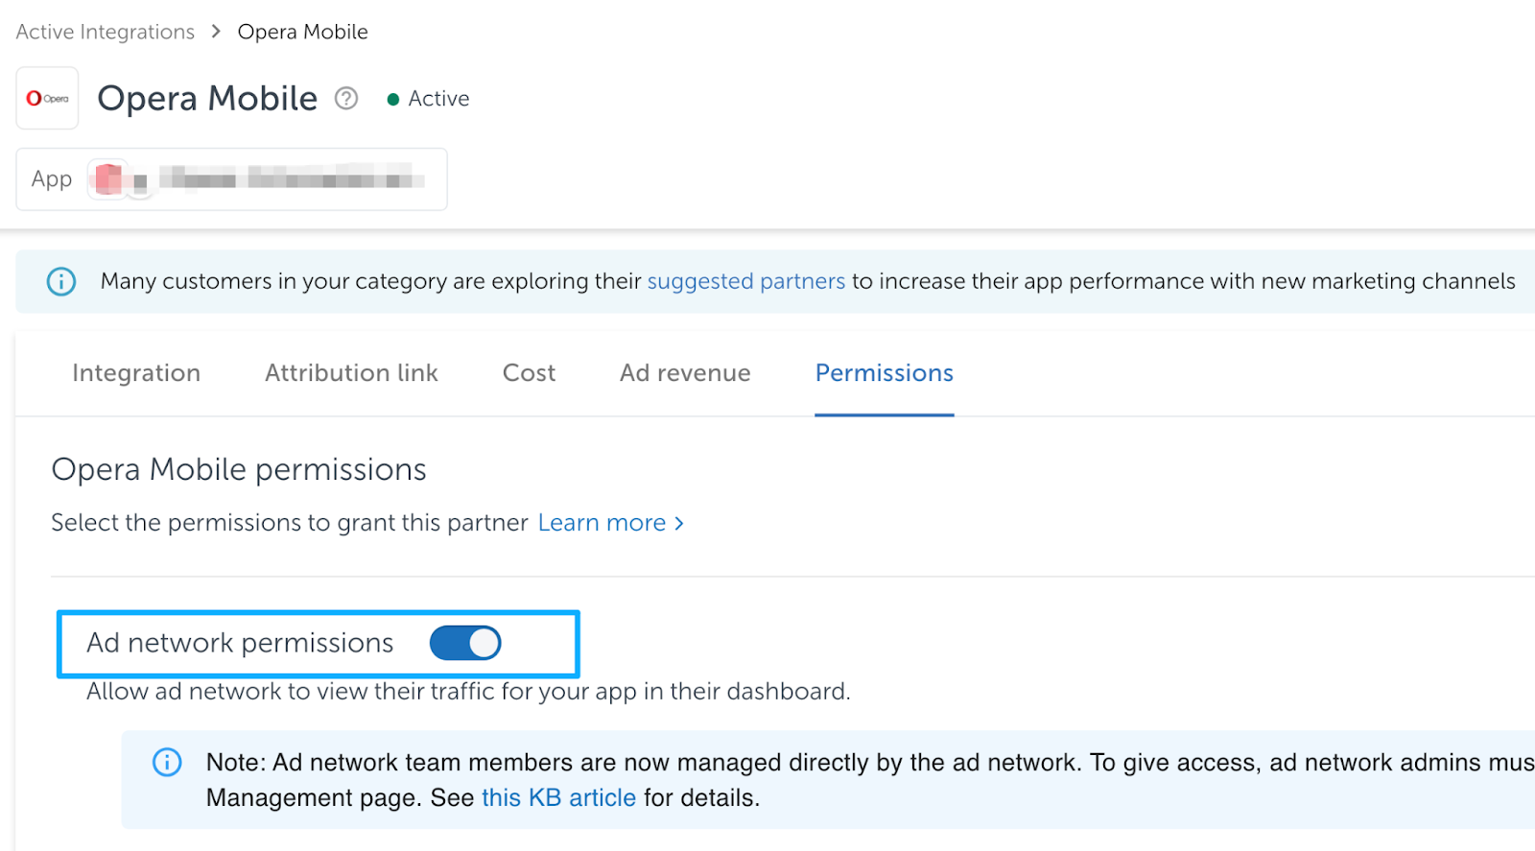1535x851 pixels.
Task: Open this KB article link
Action: pyautogui.click(x=558, y=798)
